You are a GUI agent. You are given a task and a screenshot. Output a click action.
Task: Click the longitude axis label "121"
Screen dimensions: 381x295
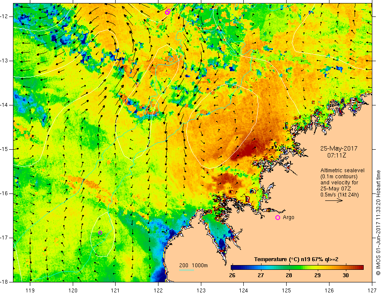[116, 290]
